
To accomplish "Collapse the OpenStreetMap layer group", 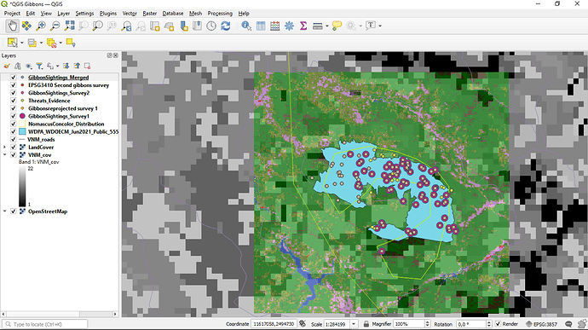I will click(x=4, y=211).
